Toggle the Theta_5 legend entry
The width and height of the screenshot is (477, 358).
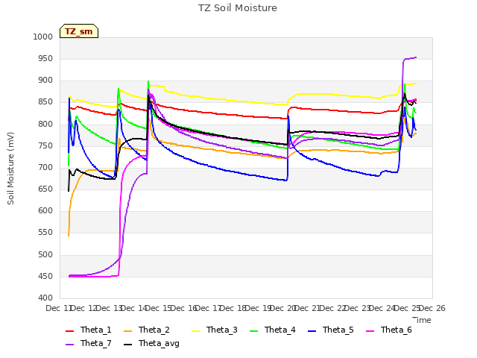[x=331, y=330]
